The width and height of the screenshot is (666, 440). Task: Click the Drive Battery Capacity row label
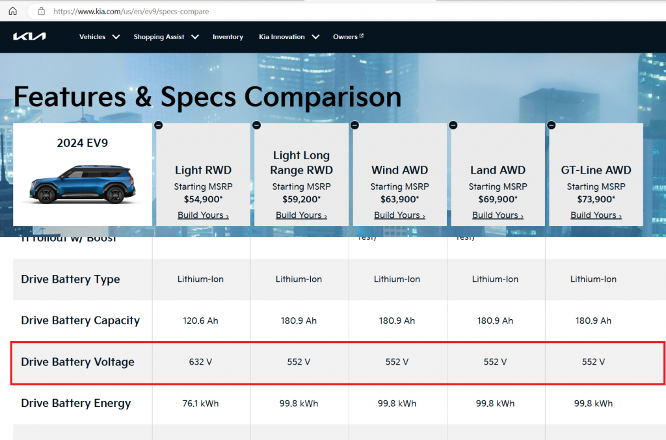tap(80, 320)
